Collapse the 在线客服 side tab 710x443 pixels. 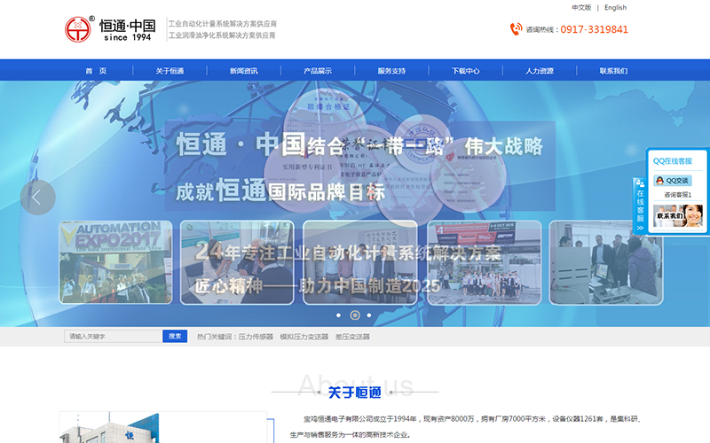640,206
